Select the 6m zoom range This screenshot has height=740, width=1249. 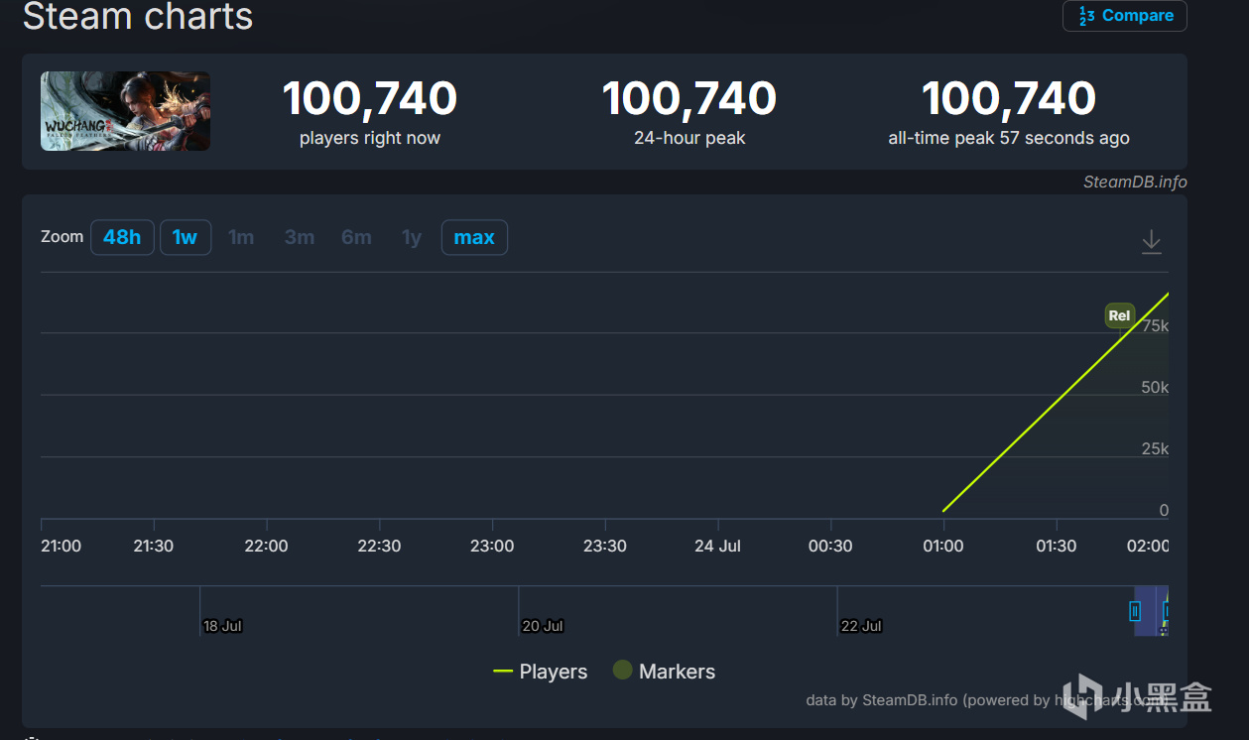356,237
